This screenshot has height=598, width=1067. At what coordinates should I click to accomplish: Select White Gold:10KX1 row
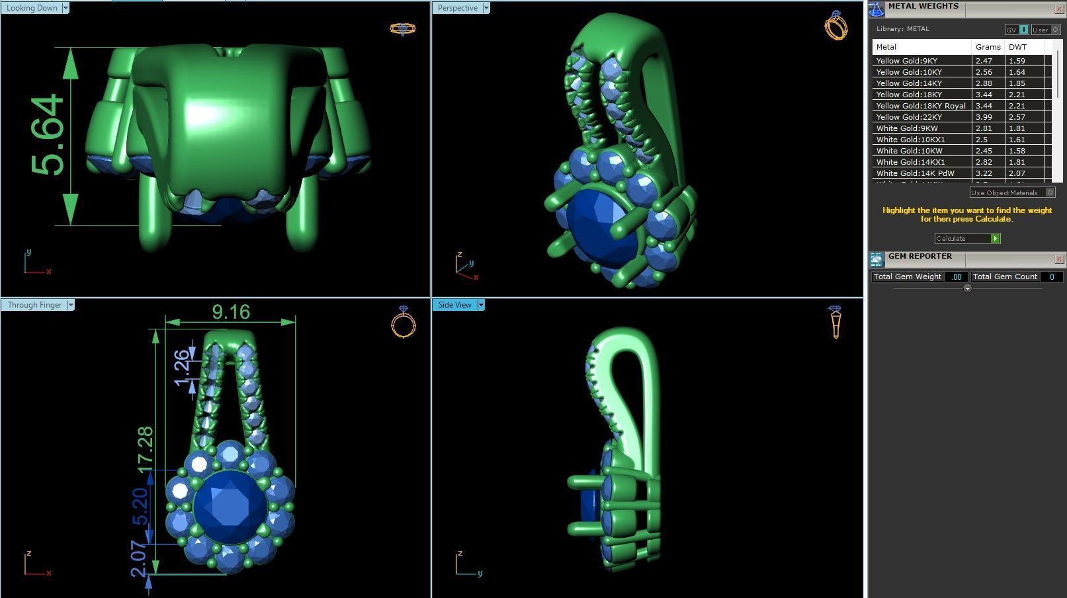(x=962, y=140)
